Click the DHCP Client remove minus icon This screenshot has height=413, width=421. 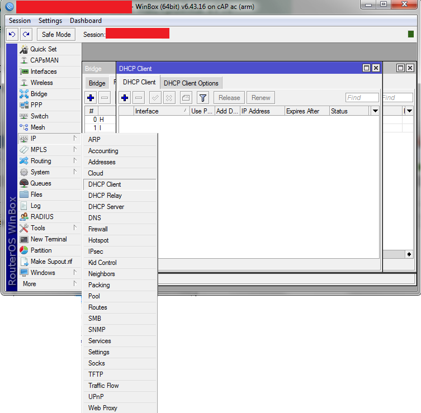[x=139, y=98]
